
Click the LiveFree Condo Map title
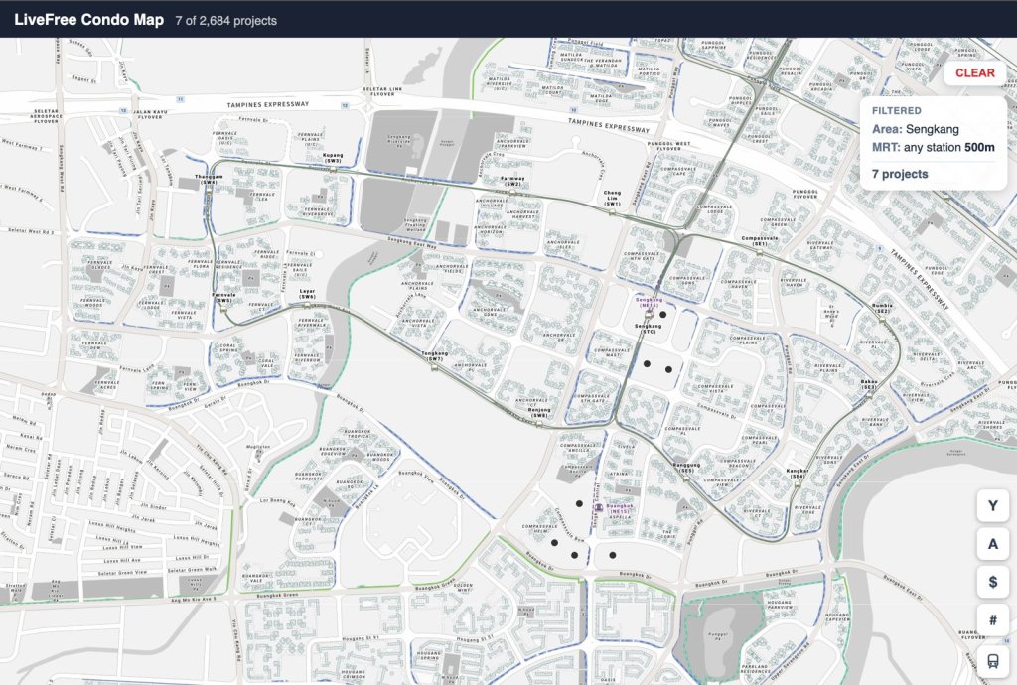click(88, 20)
